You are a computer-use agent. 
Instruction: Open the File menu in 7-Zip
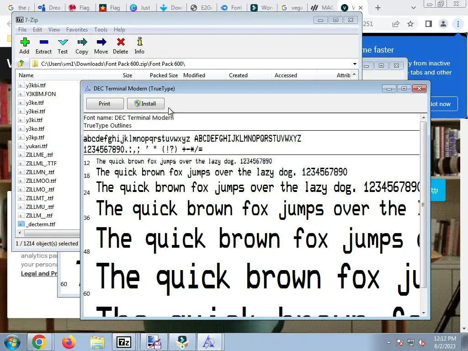(22, 30)
